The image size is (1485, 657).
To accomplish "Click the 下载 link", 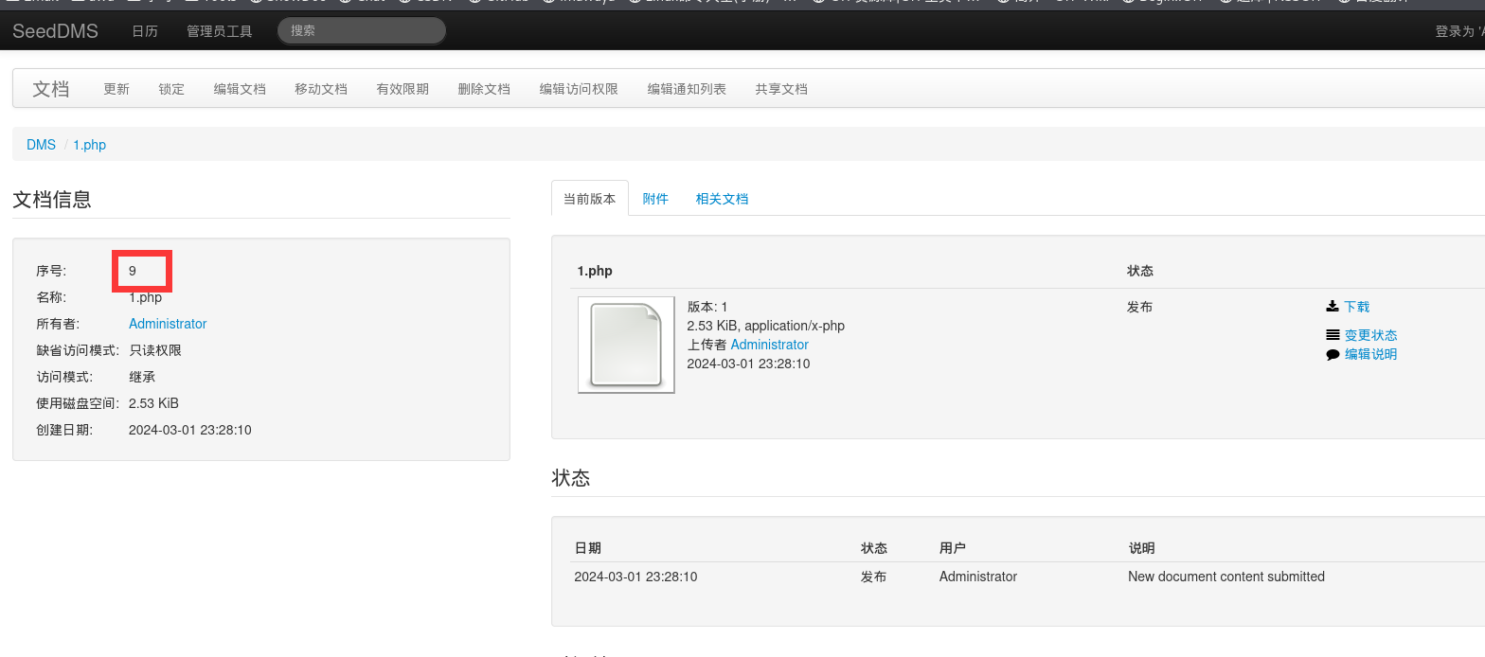I will 1356,307.
